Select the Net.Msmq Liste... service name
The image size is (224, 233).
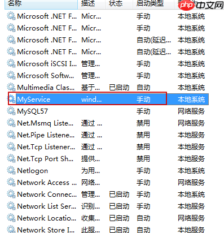point(45,123)
